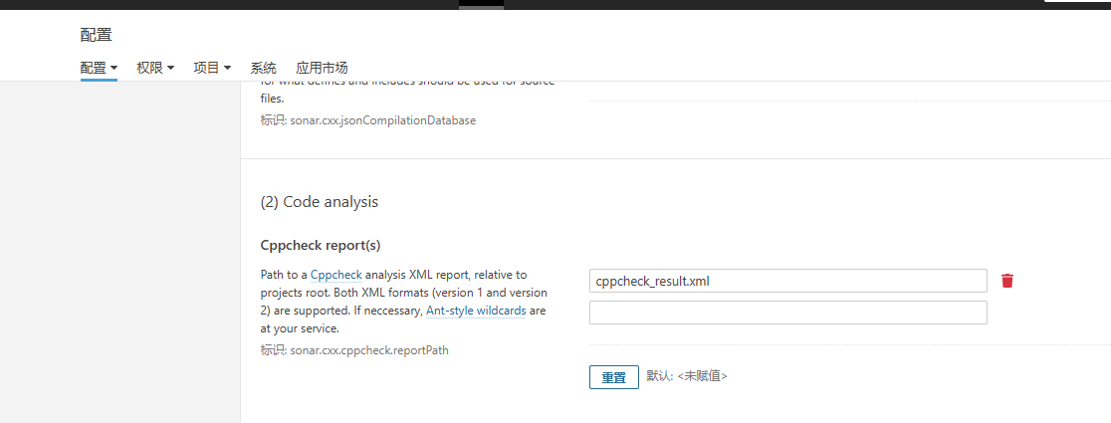This screenshot has width=1111, height=423.
Task: Click the (2) Code analysis section heading
Action: pos(319,202)
